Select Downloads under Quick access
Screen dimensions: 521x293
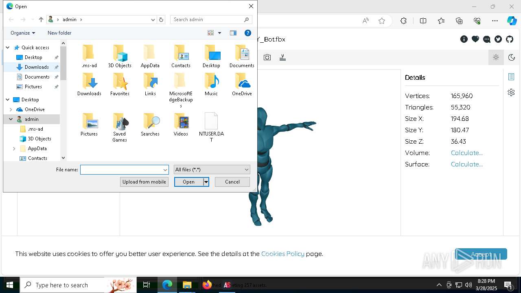coord(37,67)
